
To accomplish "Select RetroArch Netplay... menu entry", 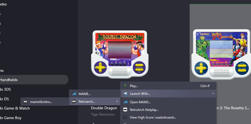I will point(168,110).
